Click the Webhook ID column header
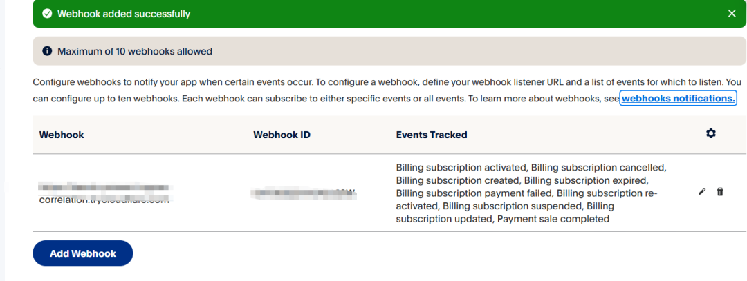Viewport: 747px width, 281px height. [x=282, y=135]
